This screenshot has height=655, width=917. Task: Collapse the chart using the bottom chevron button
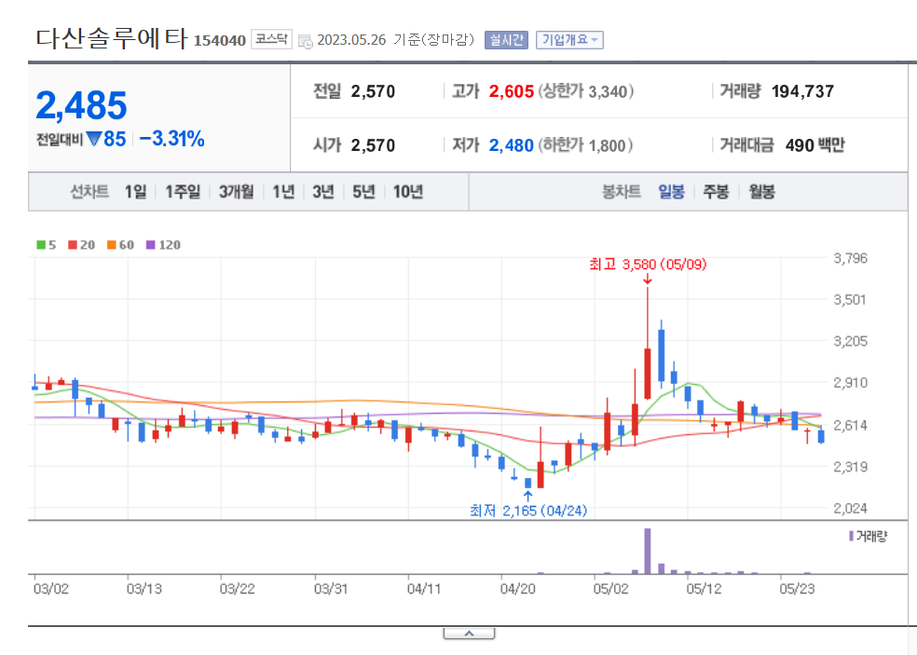[x=469, y=634]
